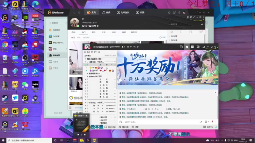Screen dimensions: 255x143
Task: Click the star favorite icon in channel title bar
Action: point(128,47)
